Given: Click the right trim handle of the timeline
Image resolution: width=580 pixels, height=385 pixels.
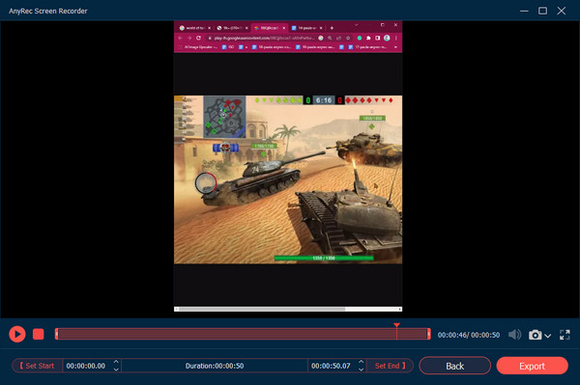Looking at the screenshot, I should [x=428, y=334].
